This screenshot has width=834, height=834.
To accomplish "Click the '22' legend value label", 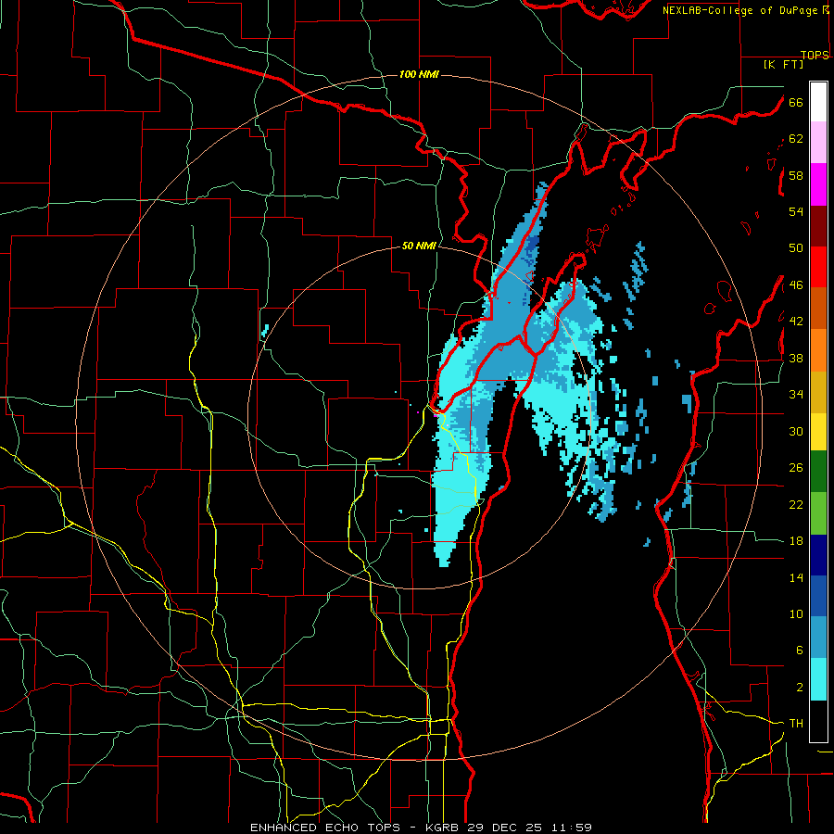I will pyautogui.click(x=796, y=504).
